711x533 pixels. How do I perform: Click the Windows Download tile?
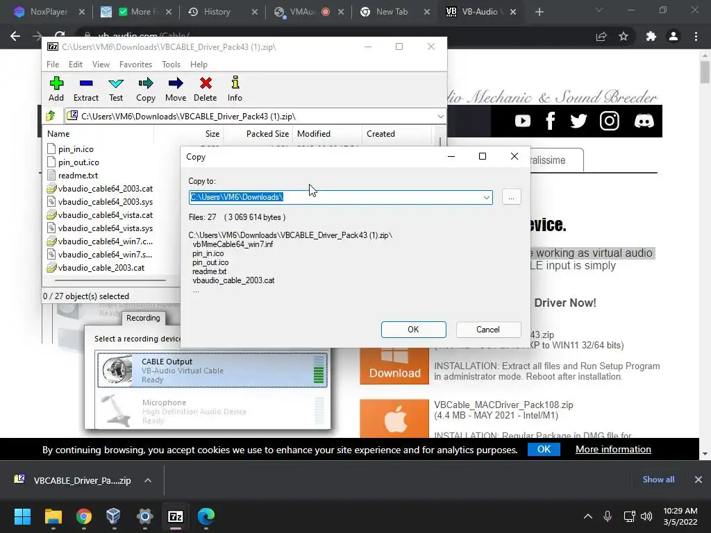[394, 366]
